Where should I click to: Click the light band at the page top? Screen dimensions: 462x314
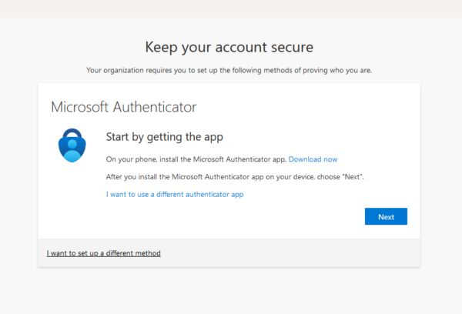pyautogui.click(x=231, y=8)
